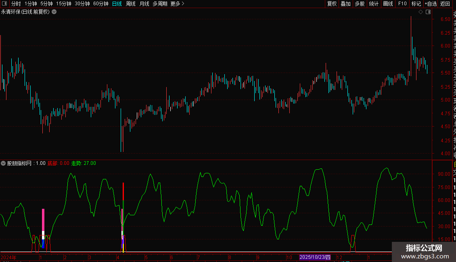The width and height of the screenshot is (456, 262).
Task: Expand the 更多 periods menu
Action: coord(177,4)
